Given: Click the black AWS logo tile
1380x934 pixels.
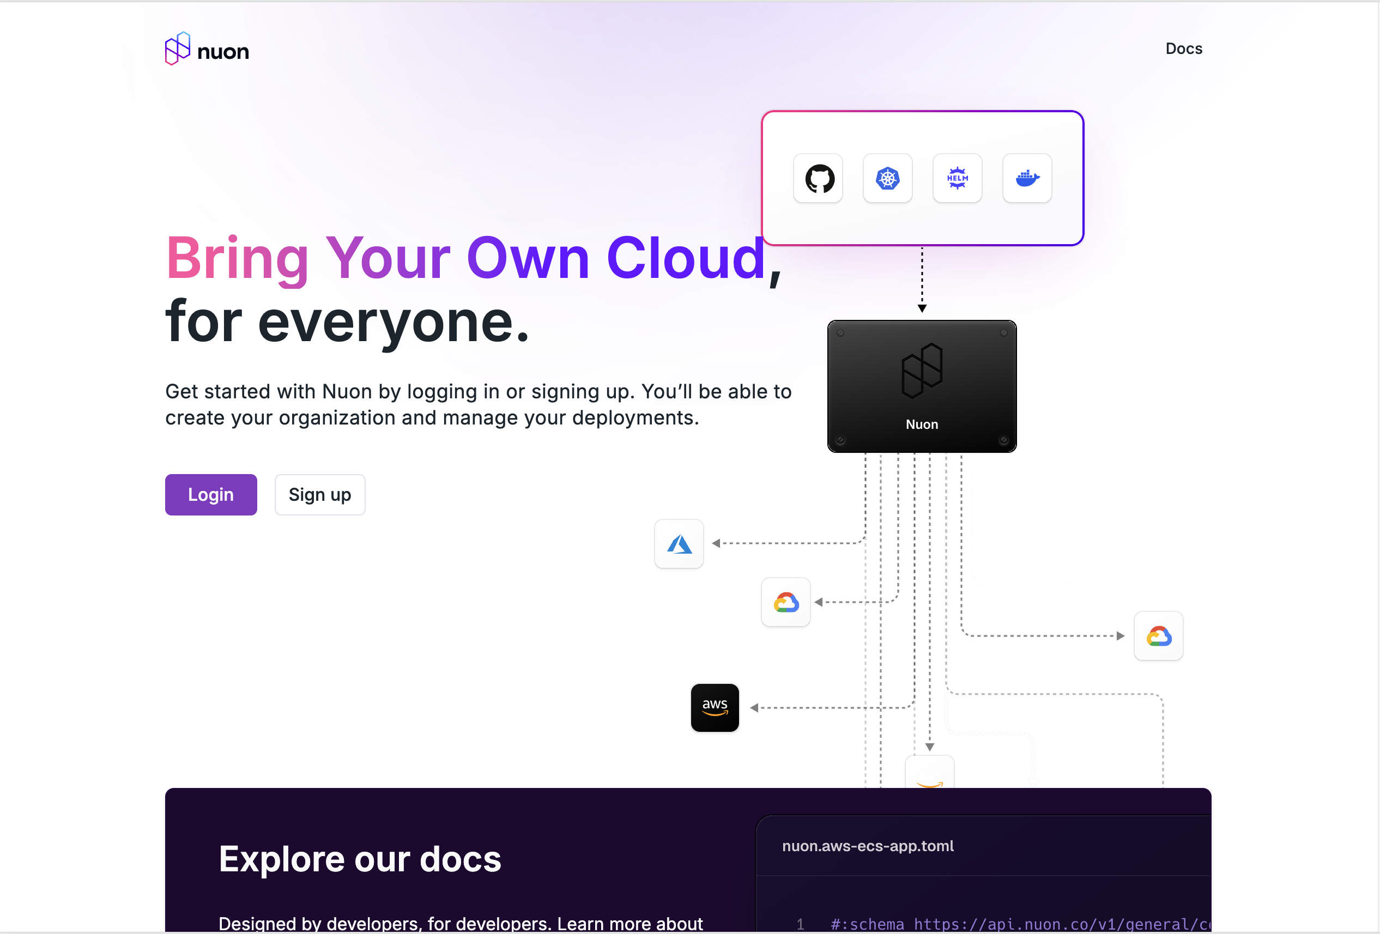Looking at the screenshot, I should coord(715,708).
